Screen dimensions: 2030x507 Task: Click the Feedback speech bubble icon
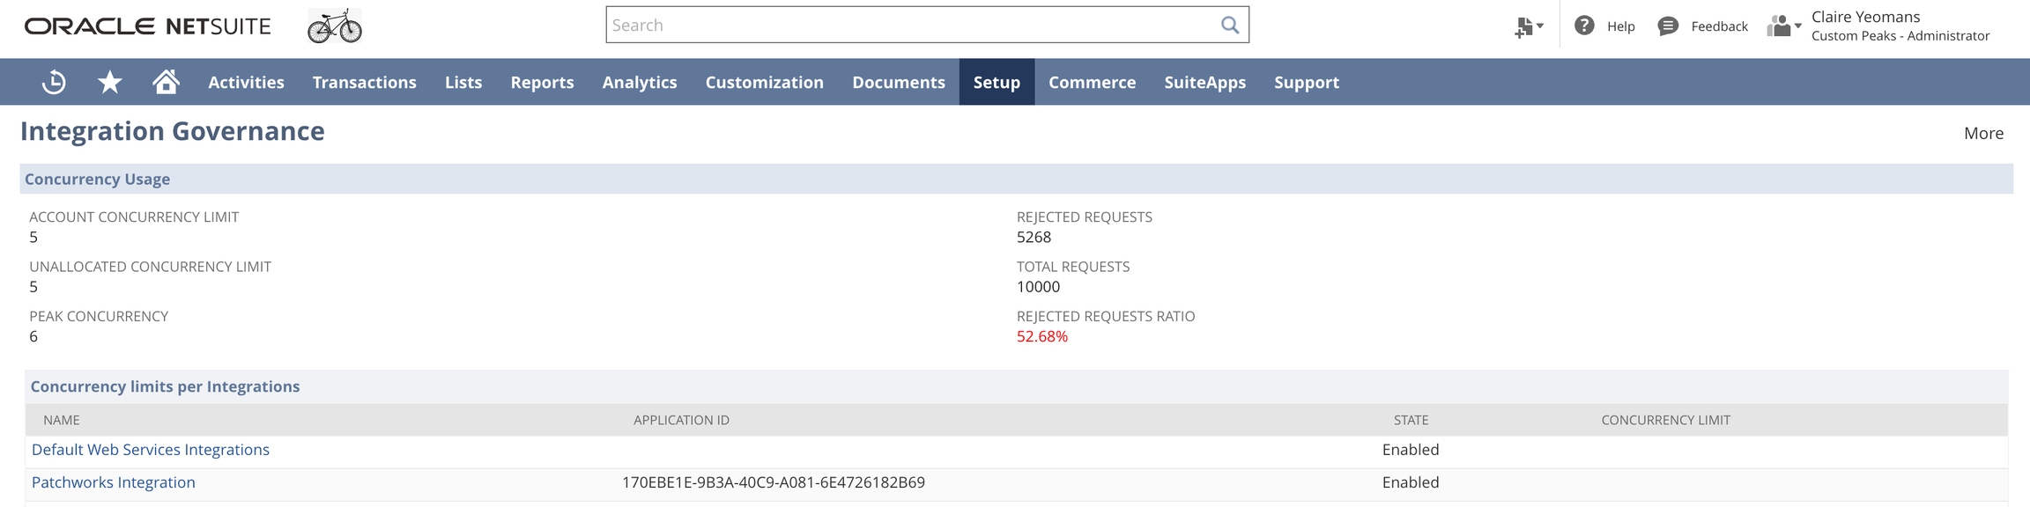[1667, 26]
